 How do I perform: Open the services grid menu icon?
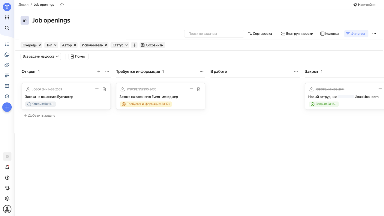click(7, 17)
